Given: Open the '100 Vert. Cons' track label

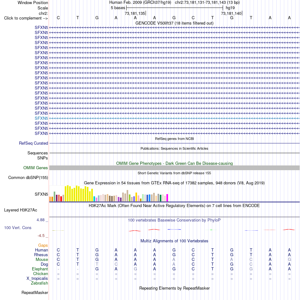Looking at the screenshot, I should point(18,228).
